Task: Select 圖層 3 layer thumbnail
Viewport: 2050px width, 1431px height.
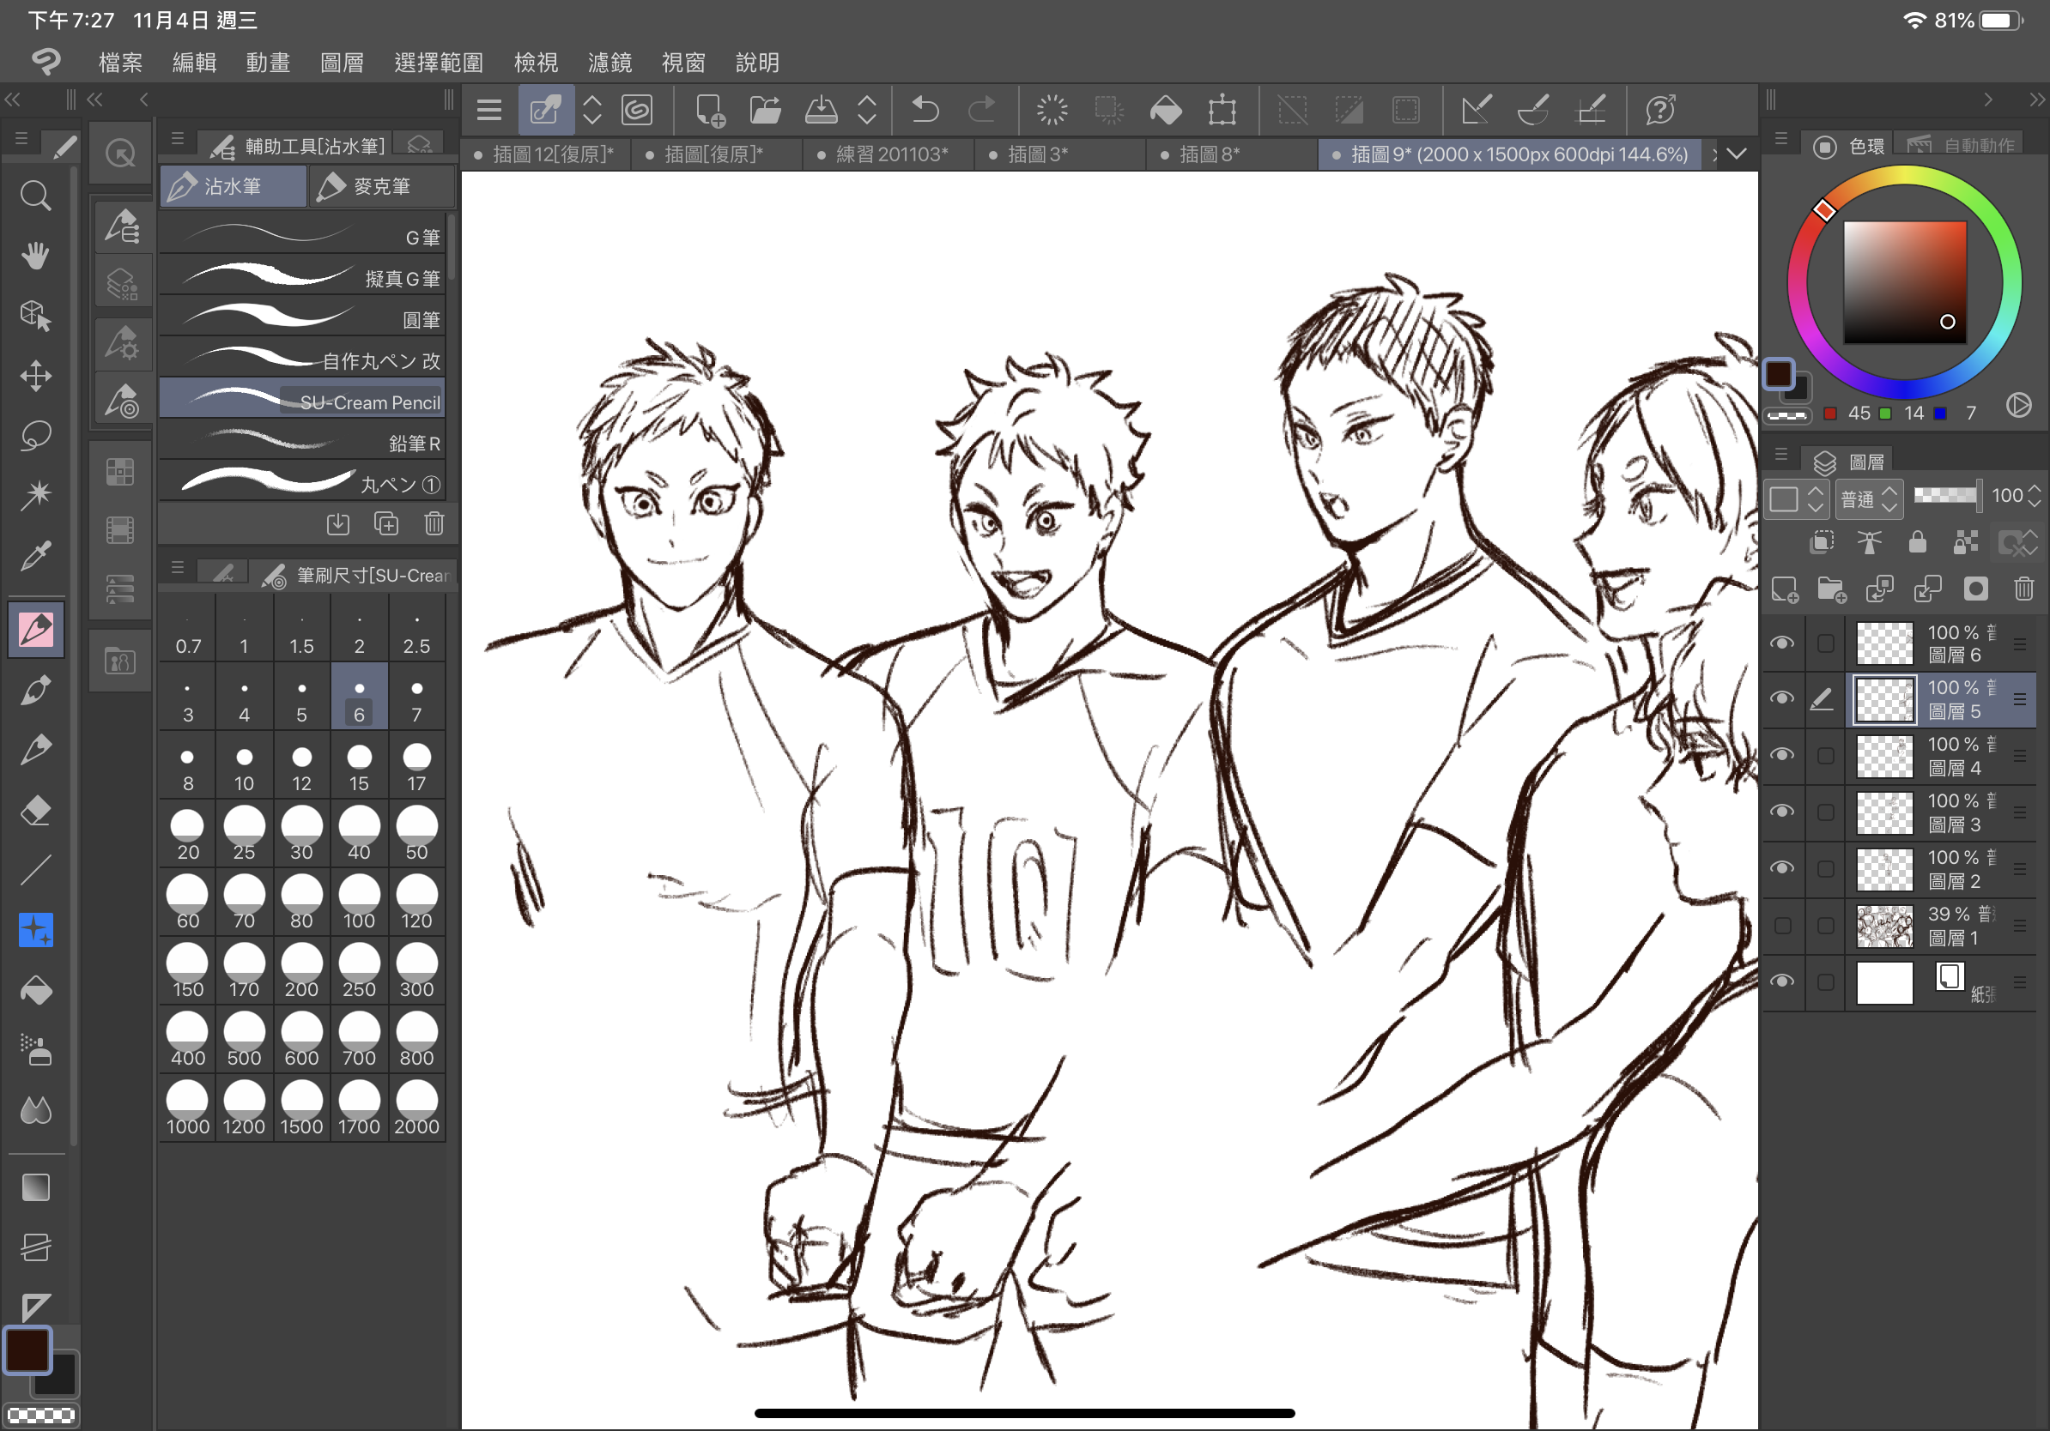Action: point(1884,812)
